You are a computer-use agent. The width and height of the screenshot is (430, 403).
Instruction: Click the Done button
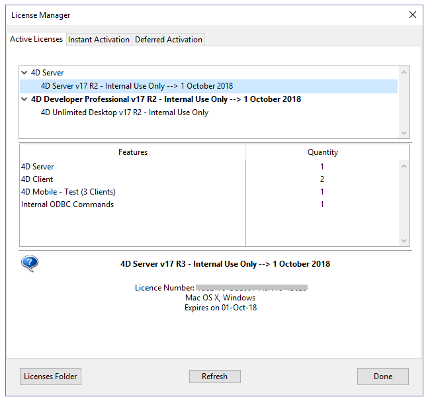382,377
